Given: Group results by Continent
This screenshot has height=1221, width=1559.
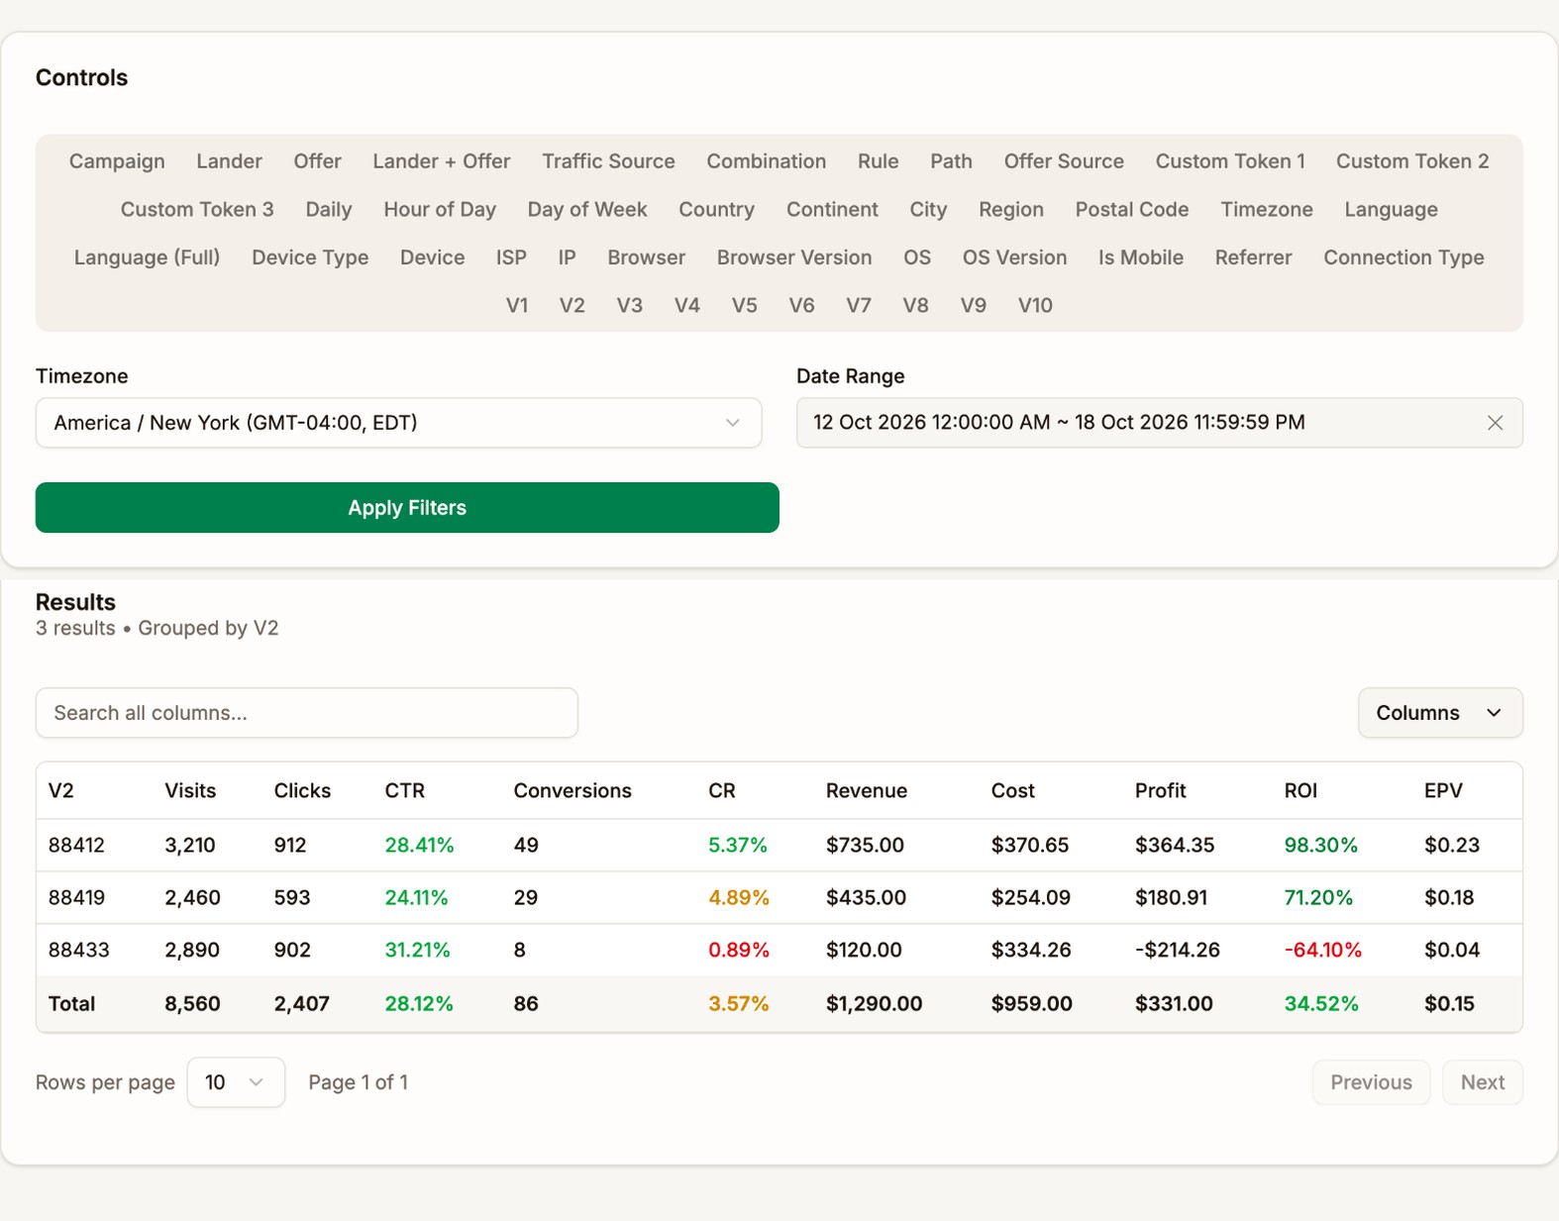Looking at the screenshot, I should (832, 210).
